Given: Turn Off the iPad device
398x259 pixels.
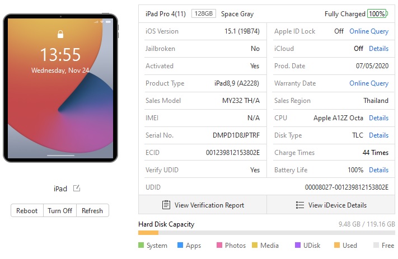Looking at the screenshot, I should point(60,210).
